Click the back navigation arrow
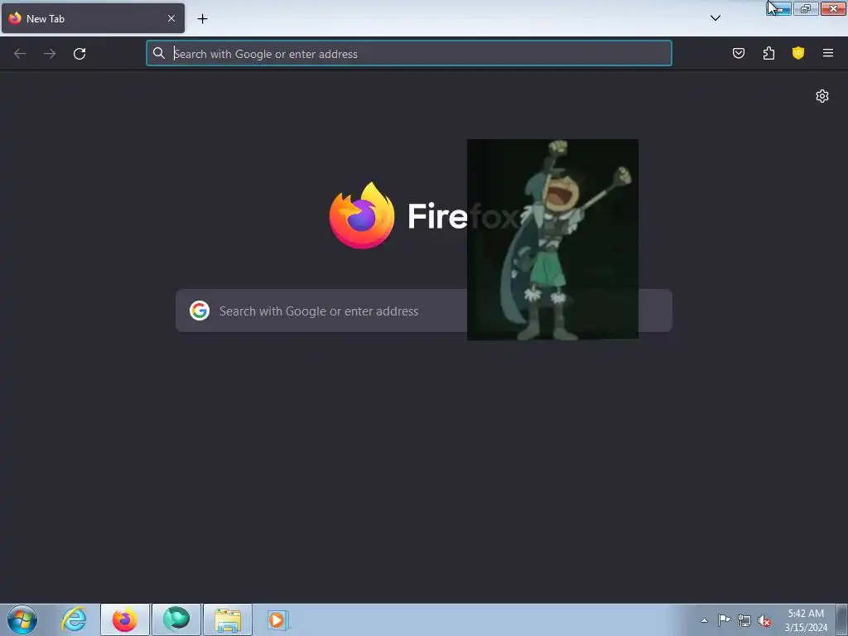Viewport: 848px width, 636px height. tap(20, 54)
